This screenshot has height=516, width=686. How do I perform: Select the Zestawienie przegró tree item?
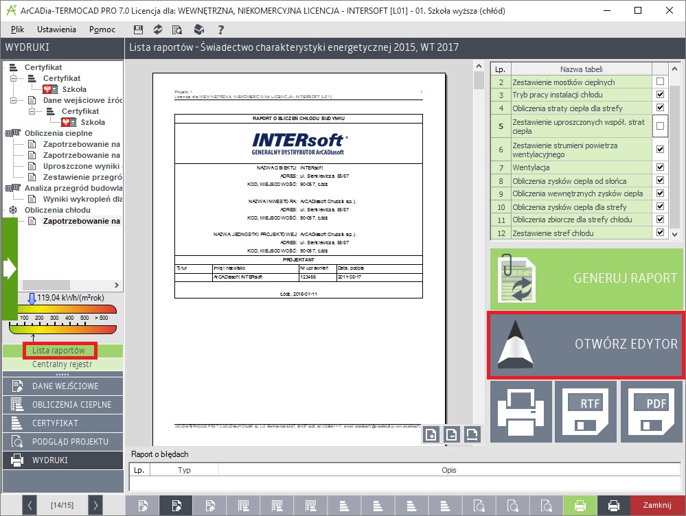pos(82,177)
